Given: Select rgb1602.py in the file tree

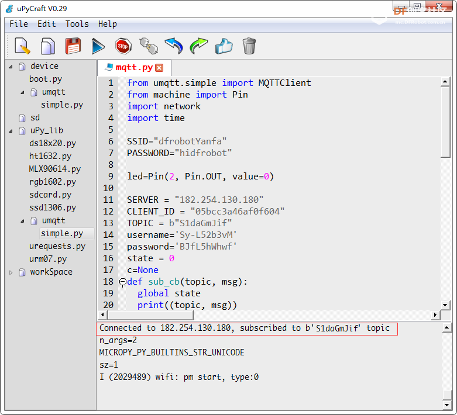Looking at the screenshot, I should [x=53, y=182].
